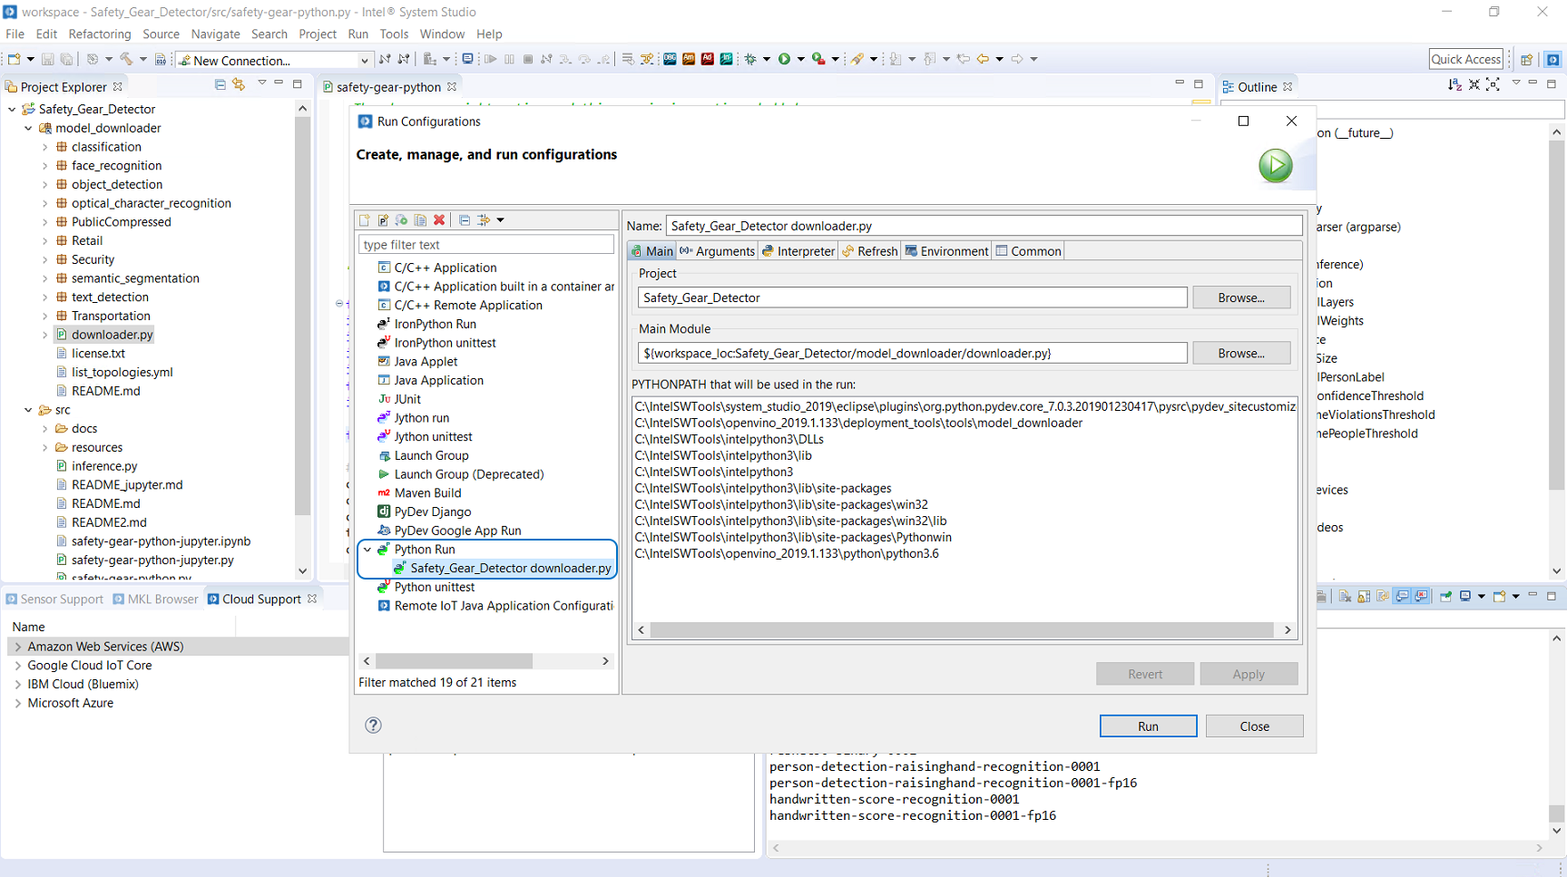This screenshot has height=877, width=1567.
Task: Click Intel Advisor red Ad toolbar icon
Action: (x=708, y=60)
